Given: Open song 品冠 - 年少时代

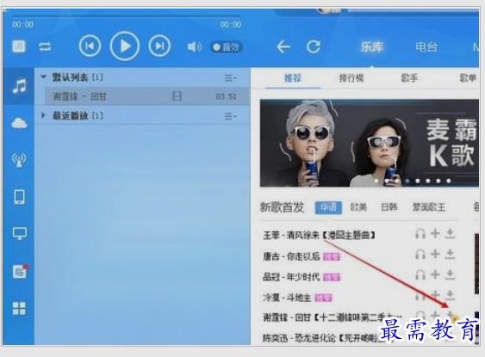Looking at the screenshot, I should pos(291,277).
